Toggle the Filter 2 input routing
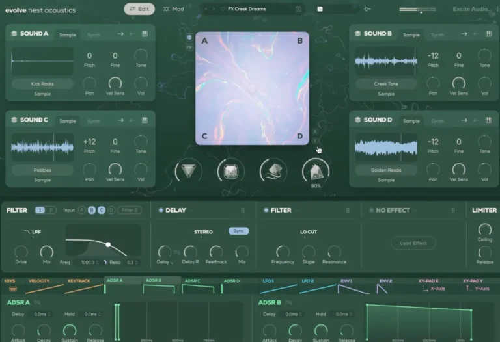Screen dimensions: 500x342 pos(130,210)
